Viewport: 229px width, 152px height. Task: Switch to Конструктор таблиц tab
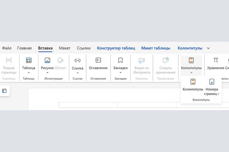(116, 48)
